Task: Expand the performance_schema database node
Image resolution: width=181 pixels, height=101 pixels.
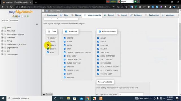Action: (x=2, y=44)
